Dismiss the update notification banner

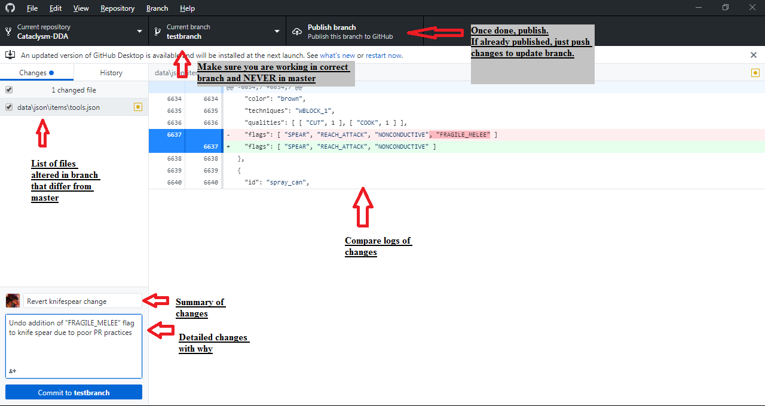tap(753, 55)
